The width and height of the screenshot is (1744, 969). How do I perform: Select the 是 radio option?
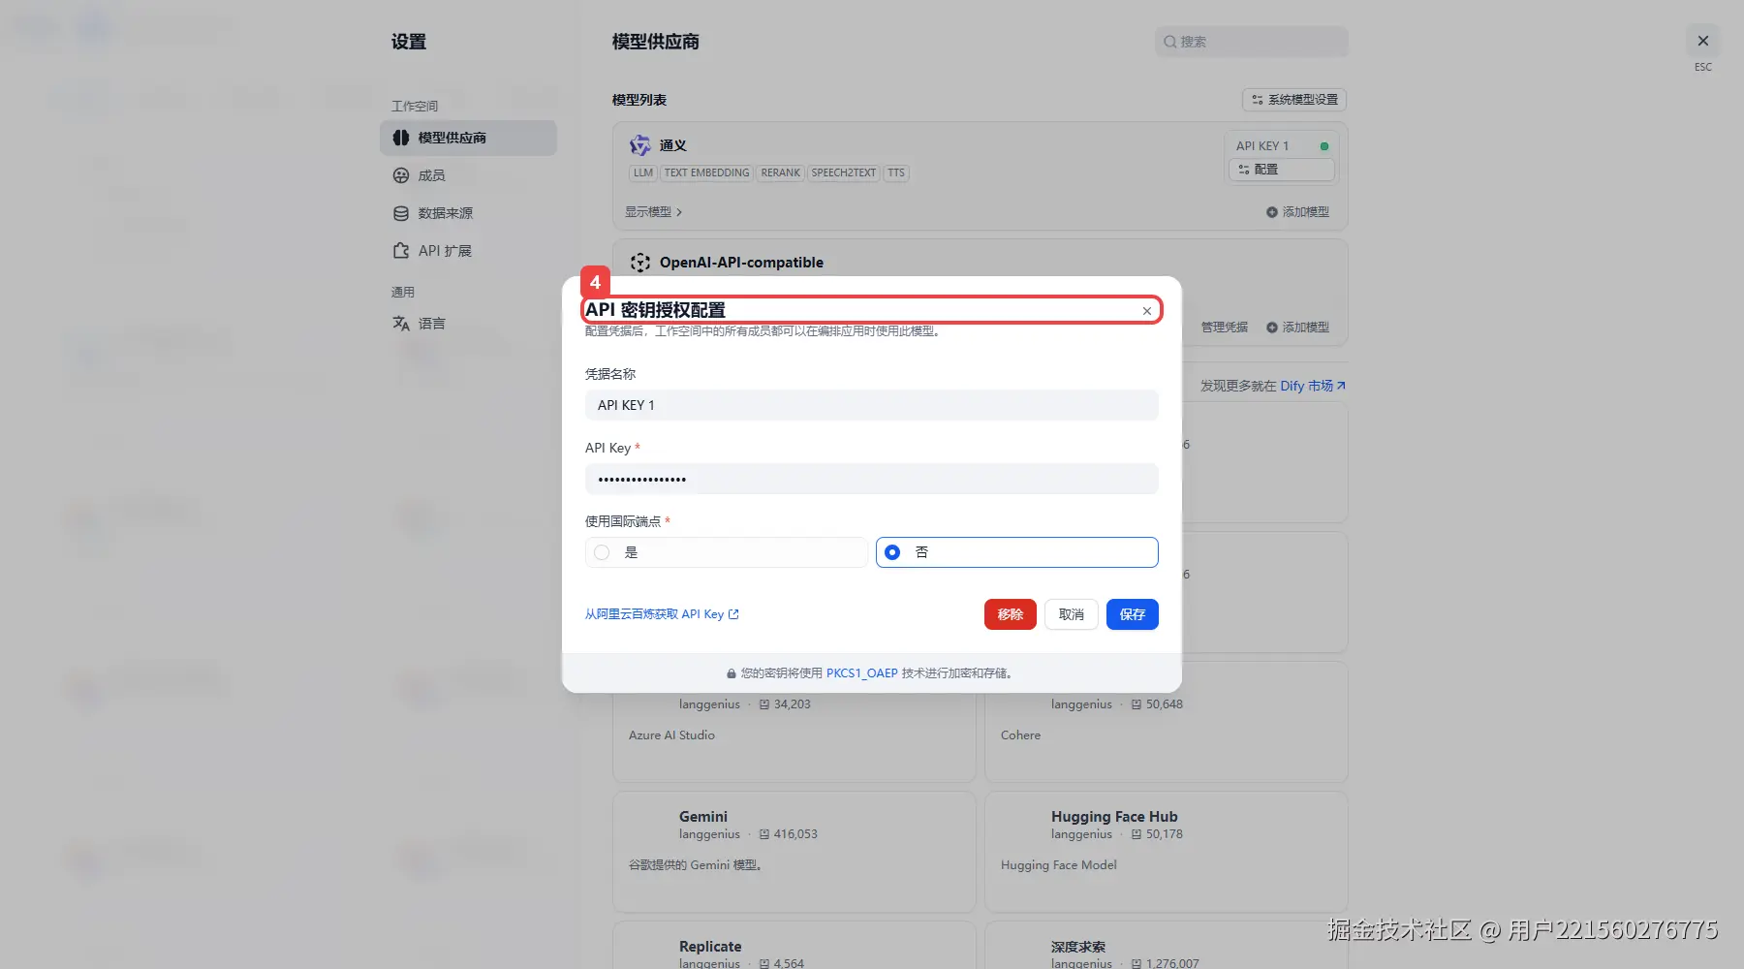click(x=726, y=552)
